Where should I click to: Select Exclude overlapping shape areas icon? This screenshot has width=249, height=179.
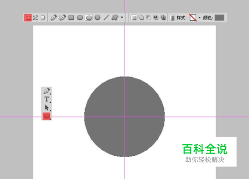pyautogui.click(x=163, y=17)
